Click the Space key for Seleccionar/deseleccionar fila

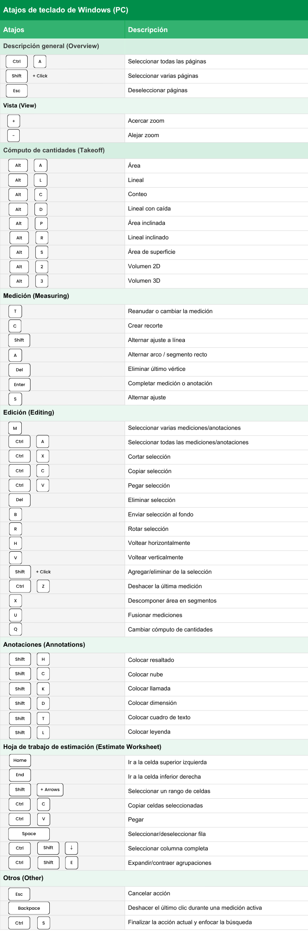point(29,834)
